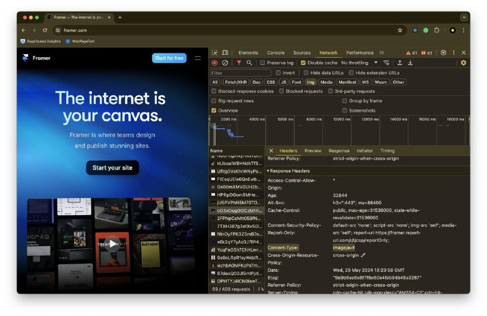The height and width of the screenshot is (316, 487).
Task: Check 3rd-party requests checkbox
Action: pyautogui.click(x=331, y=91)
